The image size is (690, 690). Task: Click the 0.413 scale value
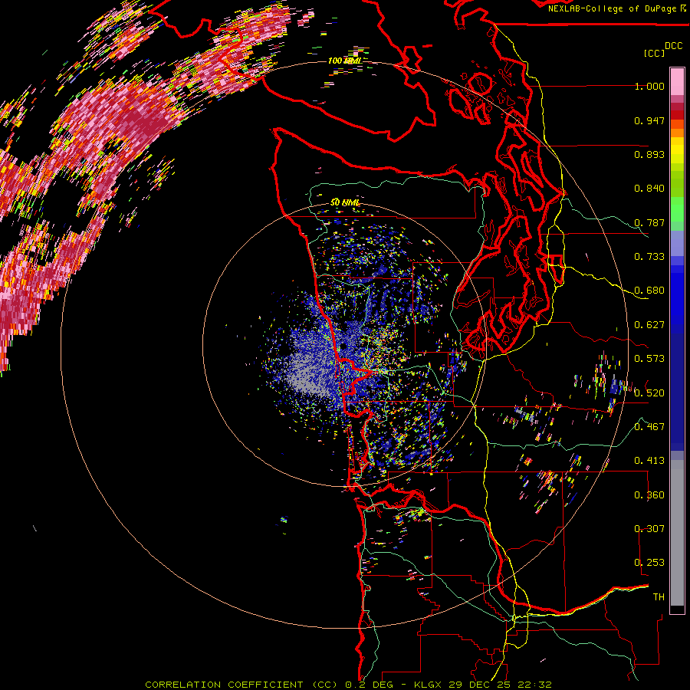[649, 461]
